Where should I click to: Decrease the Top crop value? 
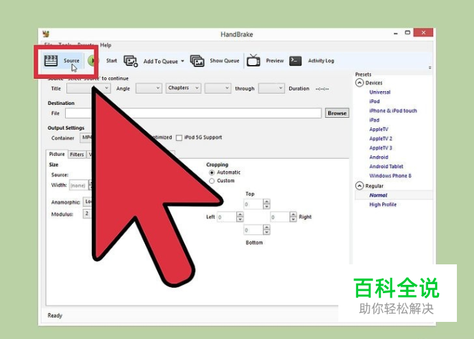[x=266, y=207]
